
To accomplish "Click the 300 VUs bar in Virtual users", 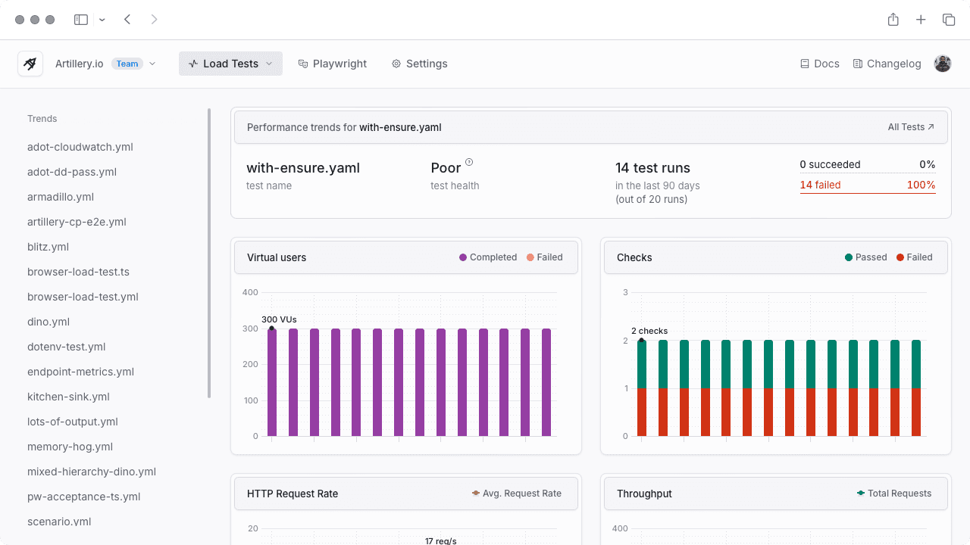I will [x=272, y=378].
